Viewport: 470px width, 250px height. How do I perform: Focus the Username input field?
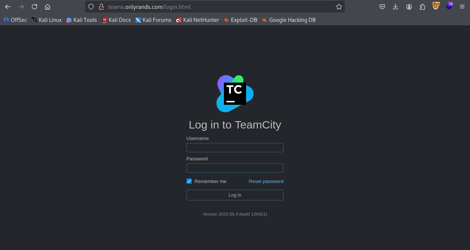pyautogui.click(x=235, y=148)
